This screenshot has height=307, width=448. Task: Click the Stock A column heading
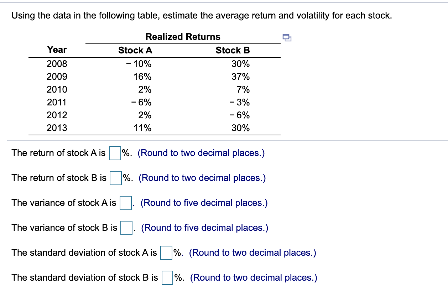pyautogui.click(x=135, y=50)
